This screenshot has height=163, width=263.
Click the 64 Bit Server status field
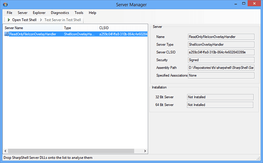[x=220, y=105]
